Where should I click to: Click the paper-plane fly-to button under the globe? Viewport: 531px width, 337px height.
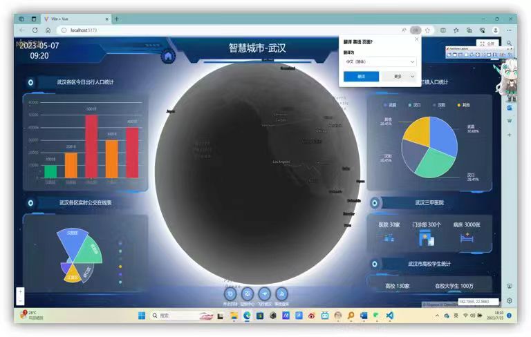point(264,293)
